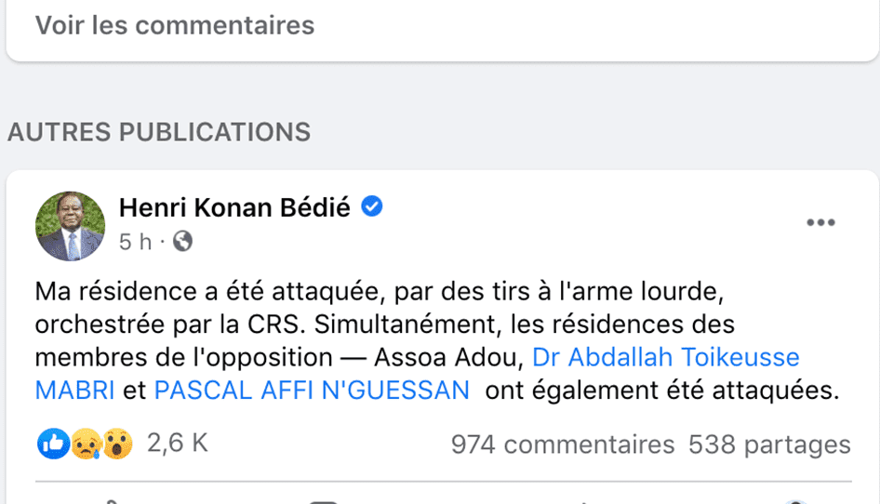Screen dimensions: 880x504
Task: Click the blue verified badge icon
Action: 371,206
